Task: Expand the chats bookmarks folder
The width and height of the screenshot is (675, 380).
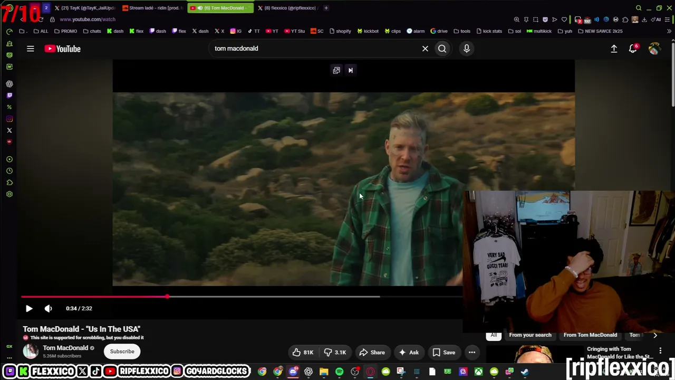Action: click(x=92, y=31)
